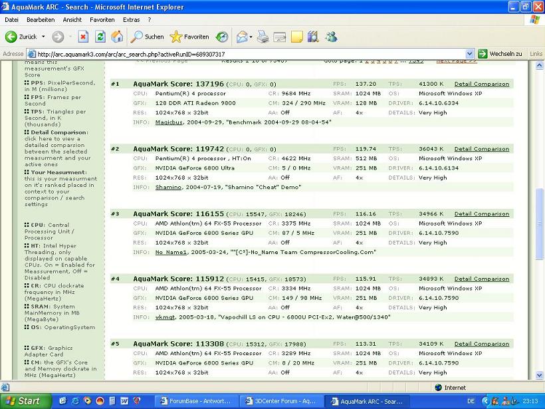This screenshot has width=545, height=409.
Task: Open Detail Comparison for score 115912
Action: coord(482,279)
